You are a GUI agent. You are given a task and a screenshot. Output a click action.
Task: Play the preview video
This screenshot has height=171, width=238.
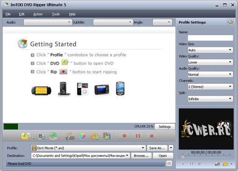point(183,164)
